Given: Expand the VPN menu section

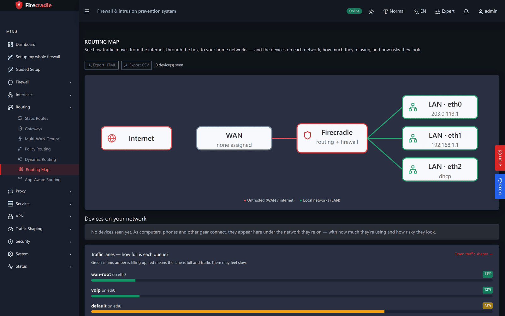Looking at the screenshot, I should point(39,216).
